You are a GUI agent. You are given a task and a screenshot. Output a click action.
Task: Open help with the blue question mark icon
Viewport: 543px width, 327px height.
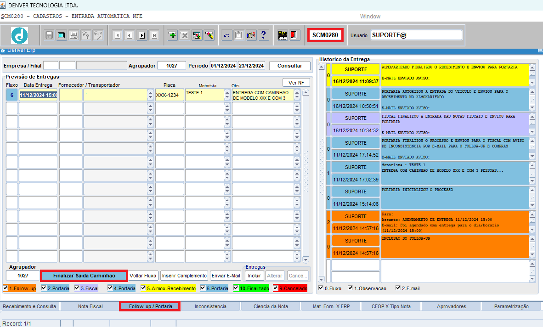click(x=264, y=35)
